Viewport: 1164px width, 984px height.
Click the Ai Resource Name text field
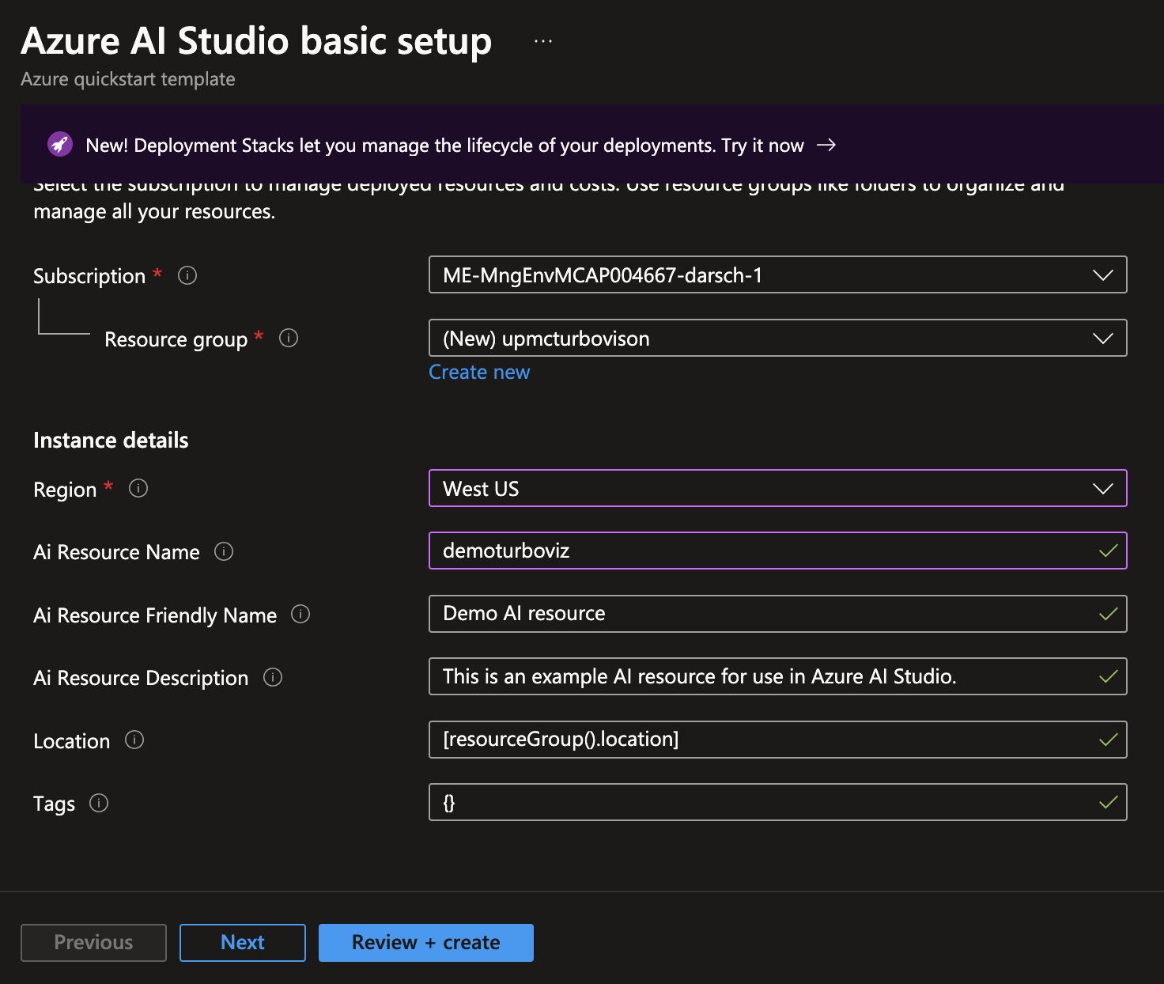(759, 551)
